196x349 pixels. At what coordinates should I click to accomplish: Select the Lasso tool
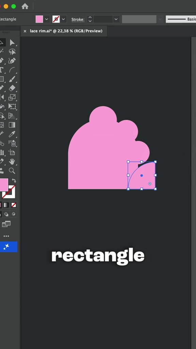pyautogui.click(x=12, y=52)
